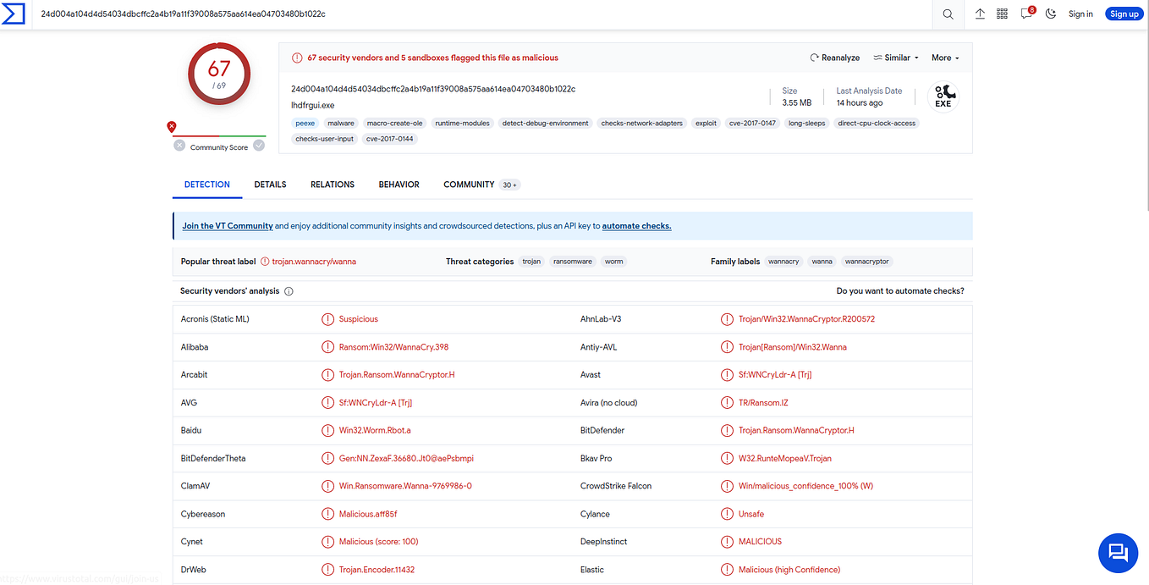This screenshot has height=585, width=1149.
Task: Click the VirusTotal logo
Action: pos(14,14)
